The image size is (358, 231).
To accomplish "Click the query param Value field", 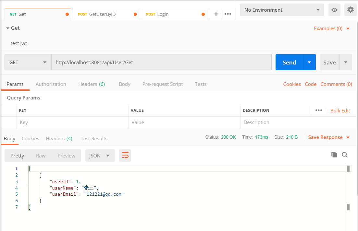I will pos(184,122).
